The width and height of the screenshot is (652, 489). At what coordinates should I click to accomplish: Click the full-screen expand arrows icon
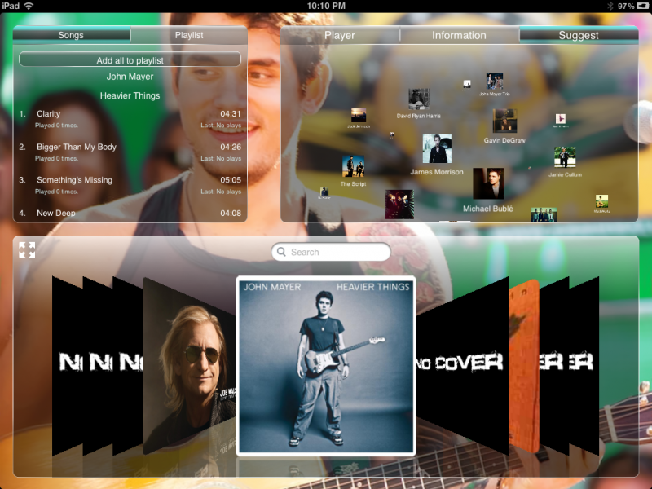tap(27, 250)
